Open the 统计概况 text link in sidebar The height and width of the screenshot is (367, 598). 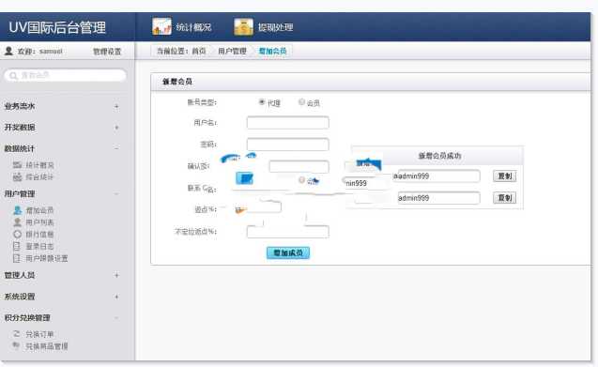pos(39,165)
